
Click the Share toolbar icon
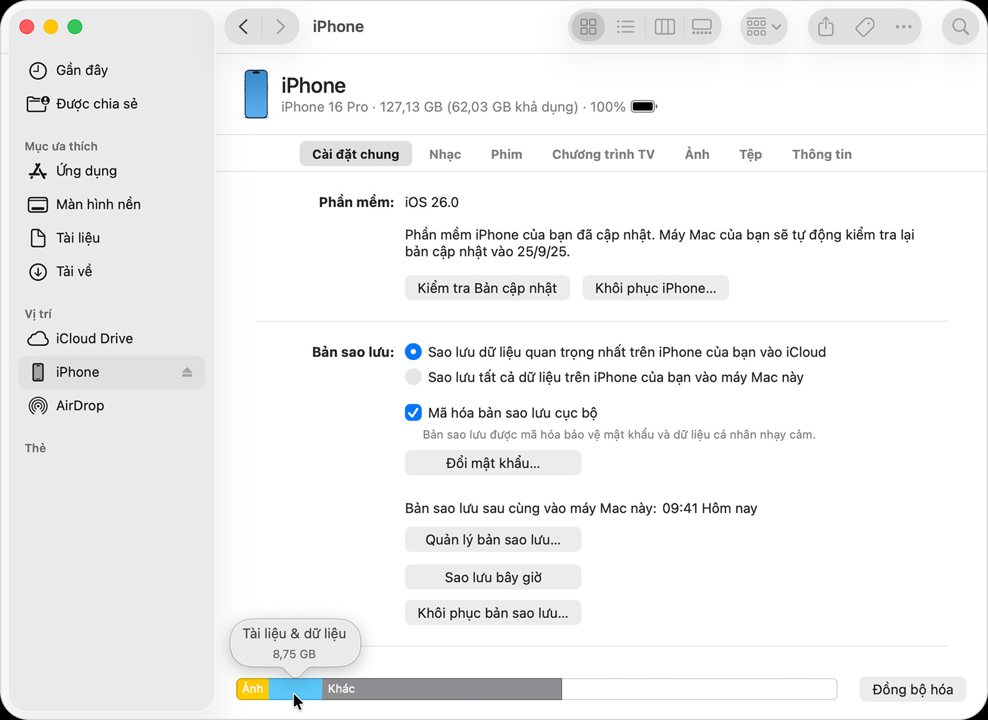pyautogui.click(x=826, y=27)
